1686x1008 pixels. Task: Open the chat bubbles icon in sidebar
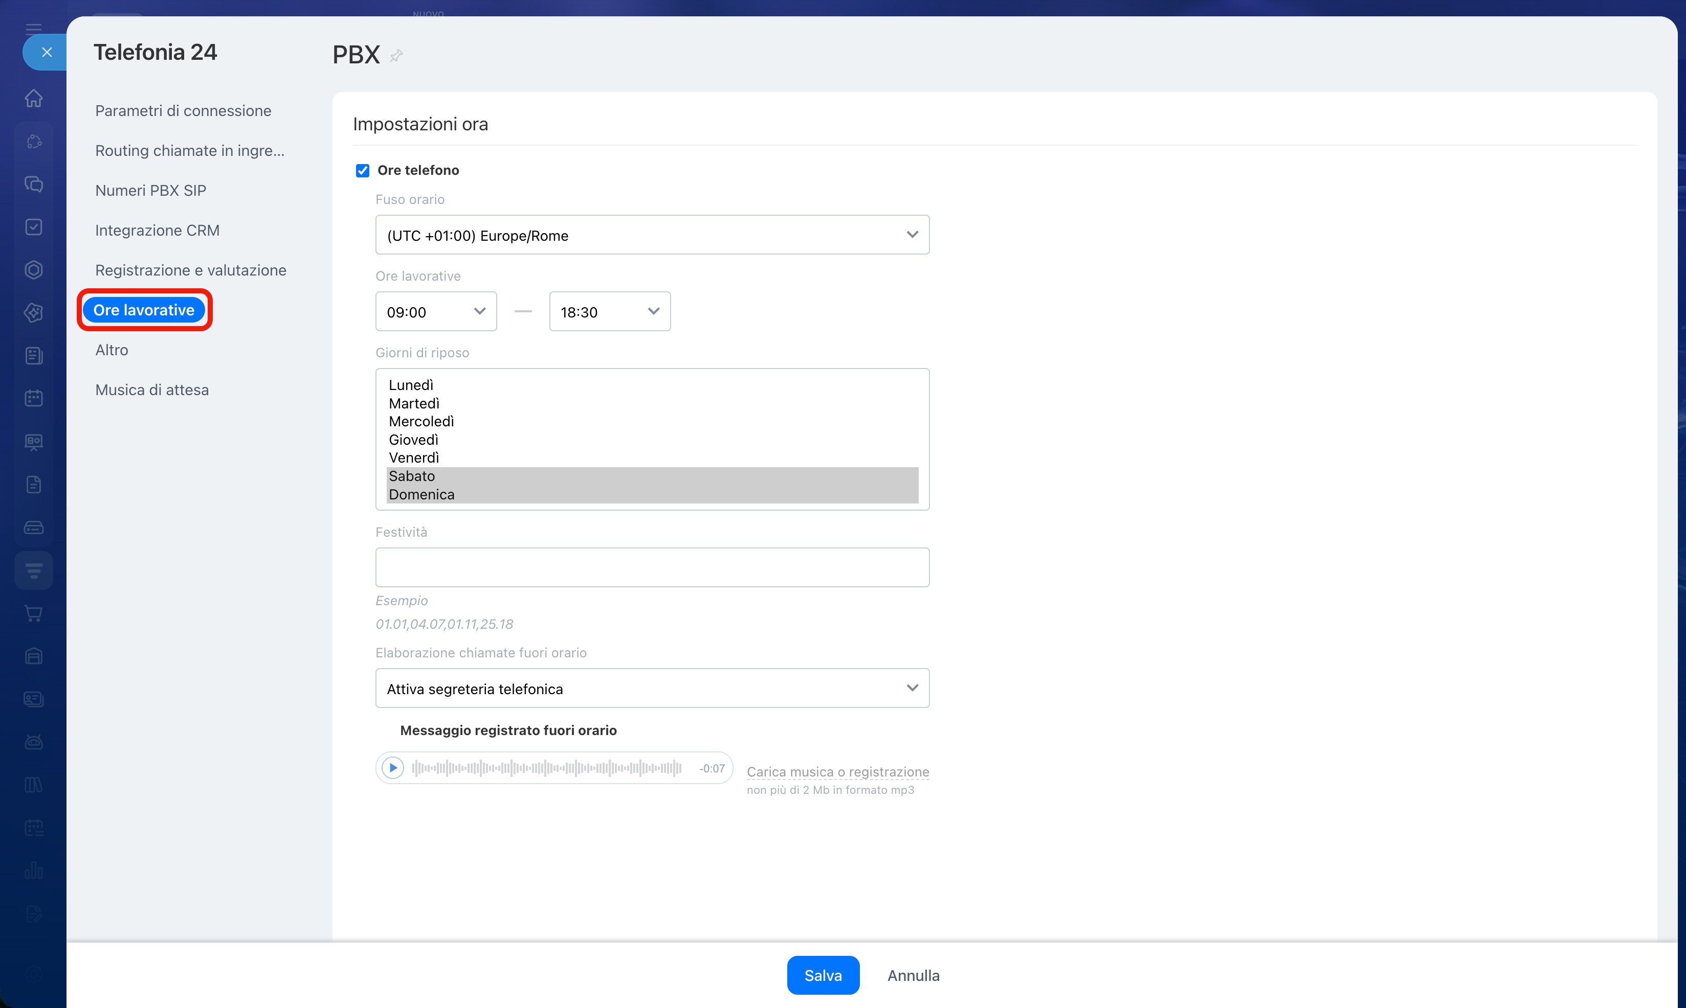click(x=33, y=184)
